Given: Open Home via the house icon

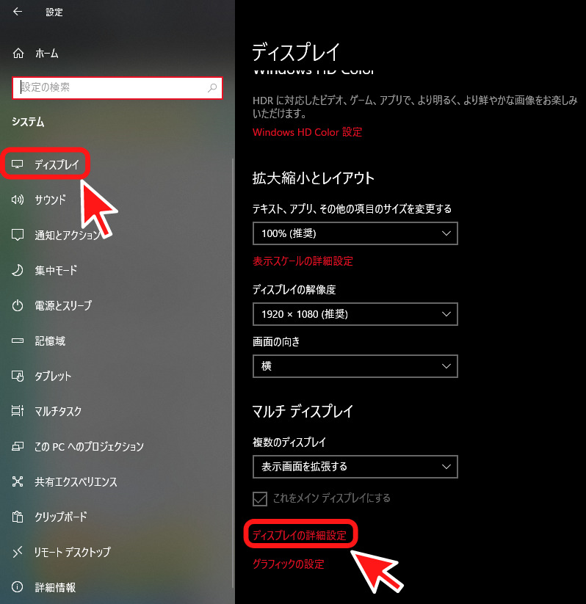Looking at the screenshot, I should pos(18,53).
